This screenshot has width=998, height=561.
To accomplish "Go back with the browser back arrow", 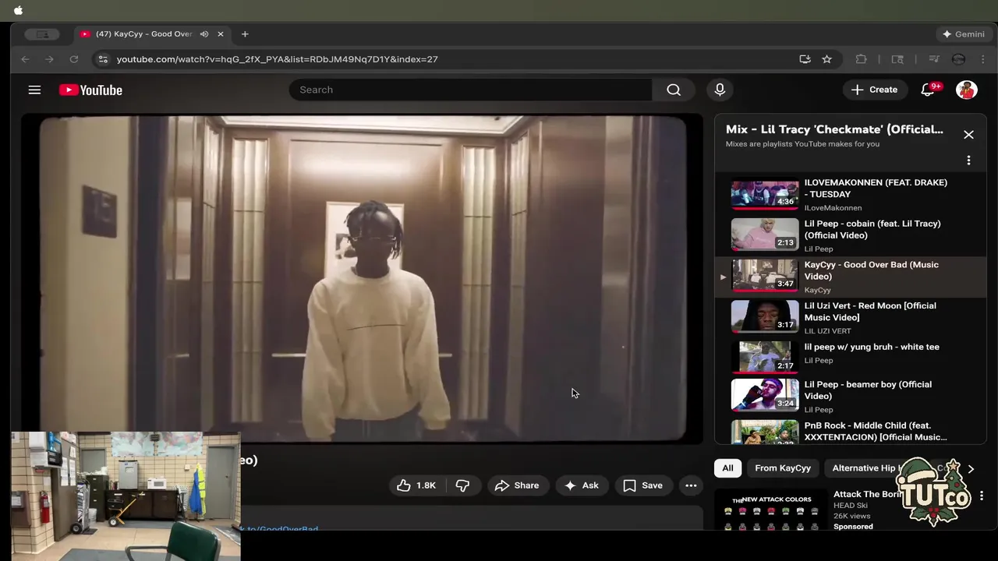I will point(25,59).
